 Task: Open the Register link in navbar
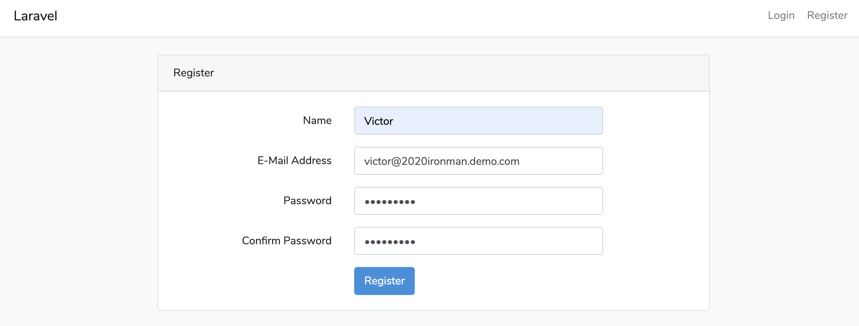[827, 16]
